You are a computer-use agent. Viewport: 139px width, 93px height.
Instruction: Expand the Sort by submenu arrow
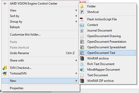pyautogui.click(x=76, y=16)
